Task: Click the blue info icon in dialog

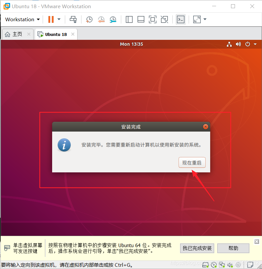Action: 64,145
